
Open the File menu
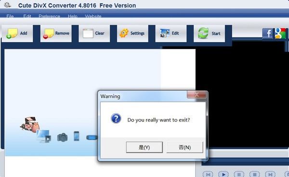(10, 16)
